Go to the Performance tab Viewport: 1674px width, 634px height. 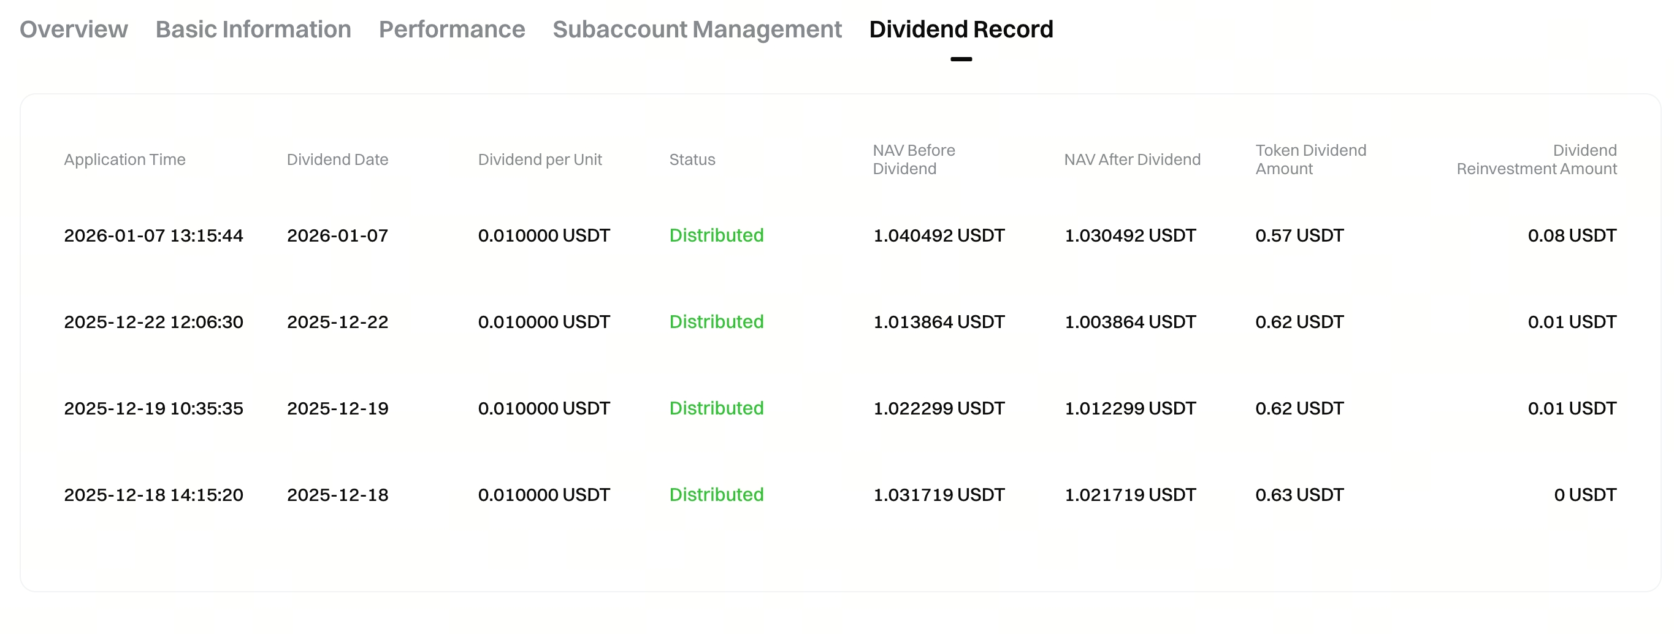point(452,29)
